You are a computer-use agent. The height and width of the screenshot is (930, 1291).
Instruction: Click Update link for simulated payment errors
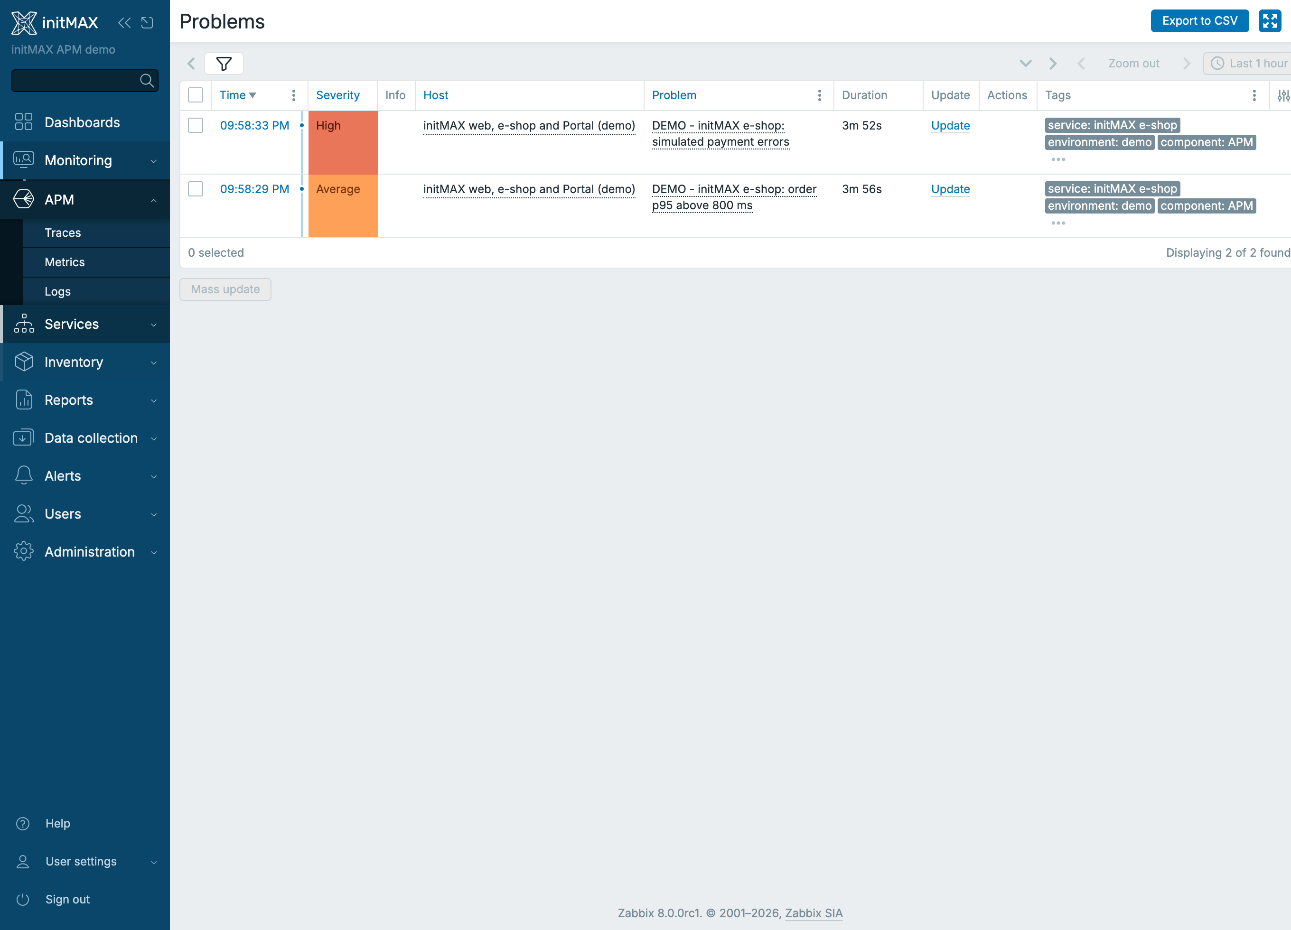[x=950, y=126]
